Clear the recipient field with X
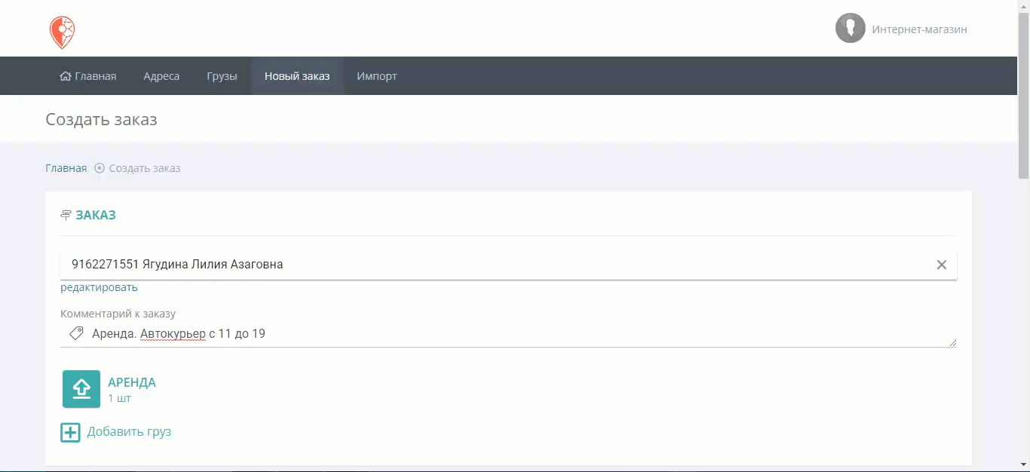The height and width of the screenshot is (472, 1030). click(x=942, y=265)
